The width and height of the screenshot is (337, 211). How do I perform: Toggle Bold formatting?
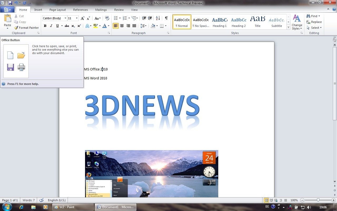[x=45, y=26]
